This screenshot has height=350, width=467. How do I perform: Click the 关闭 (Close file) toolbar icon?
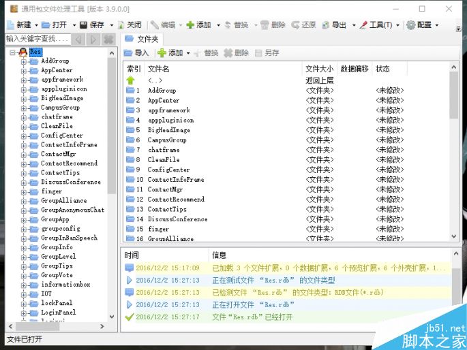tap(121, 25)
